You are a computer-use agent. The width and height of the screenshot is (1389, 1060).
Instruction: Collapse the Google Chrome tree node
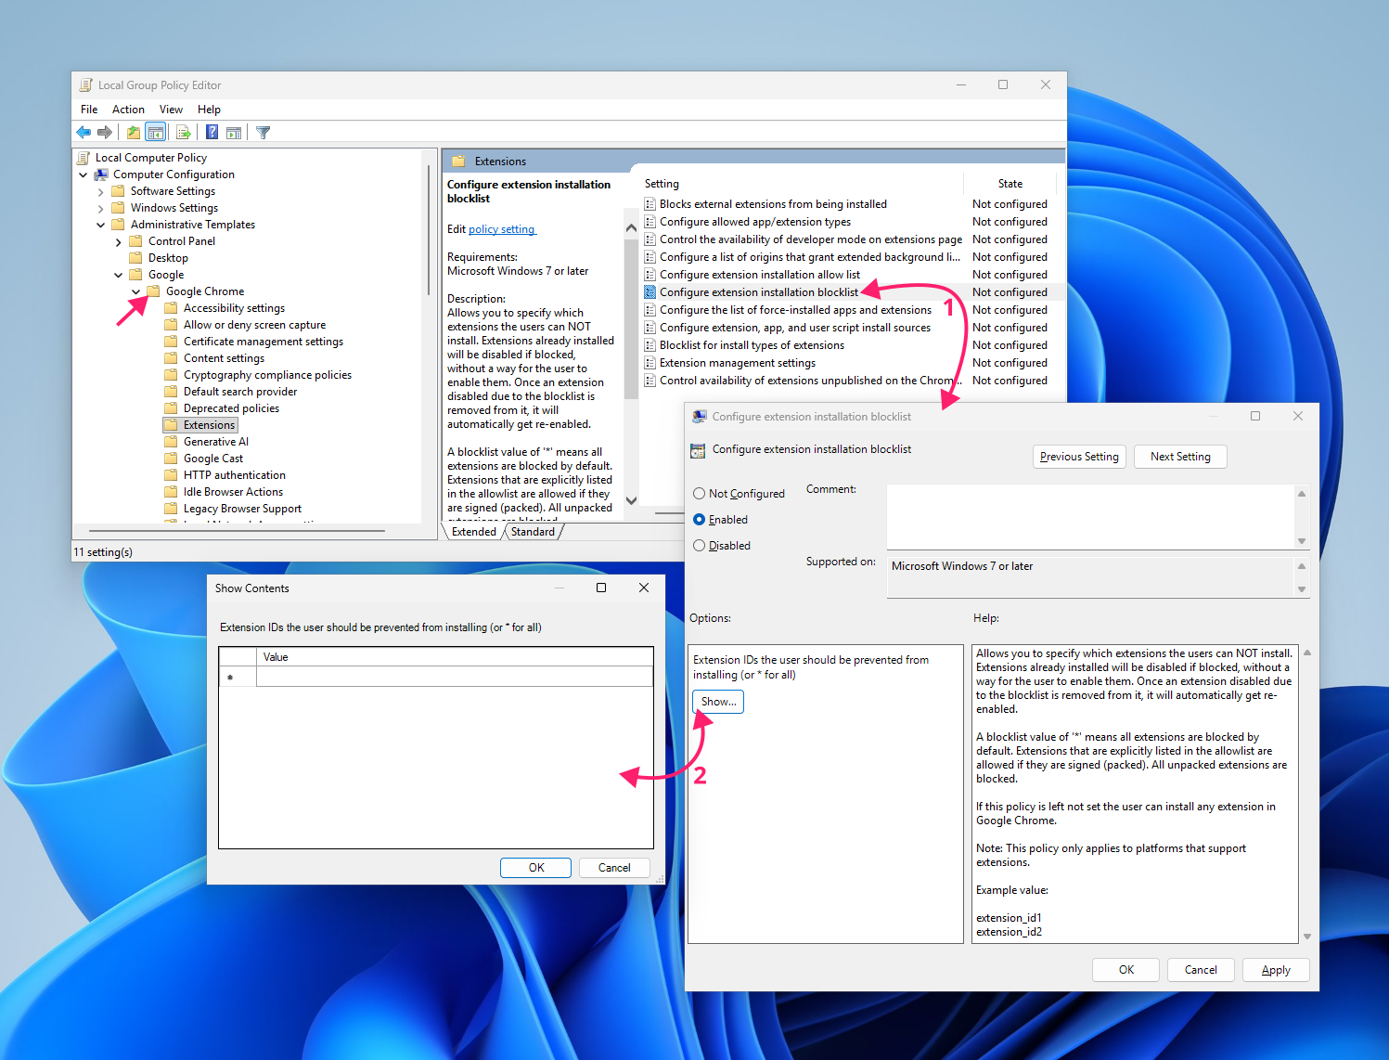(136, 291)
